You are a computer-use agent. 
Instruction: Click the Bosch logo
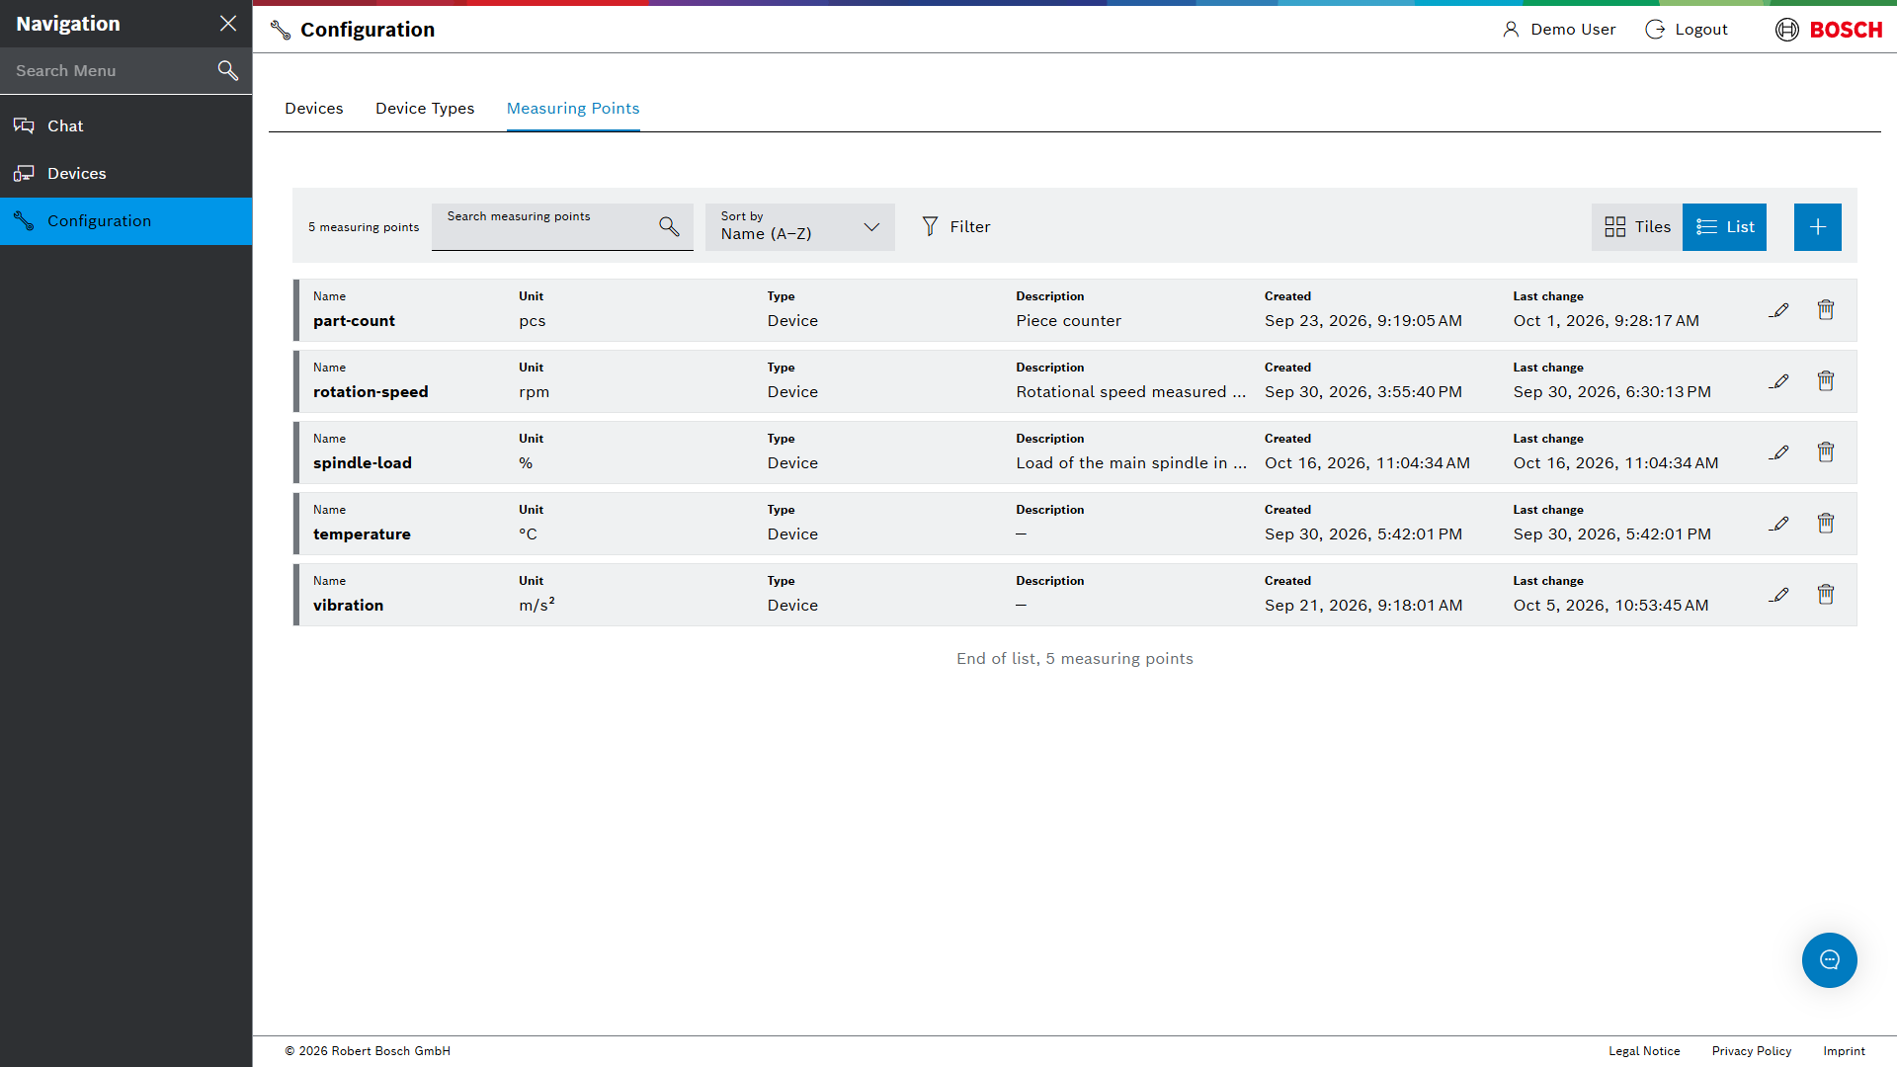coord(1829,30)
